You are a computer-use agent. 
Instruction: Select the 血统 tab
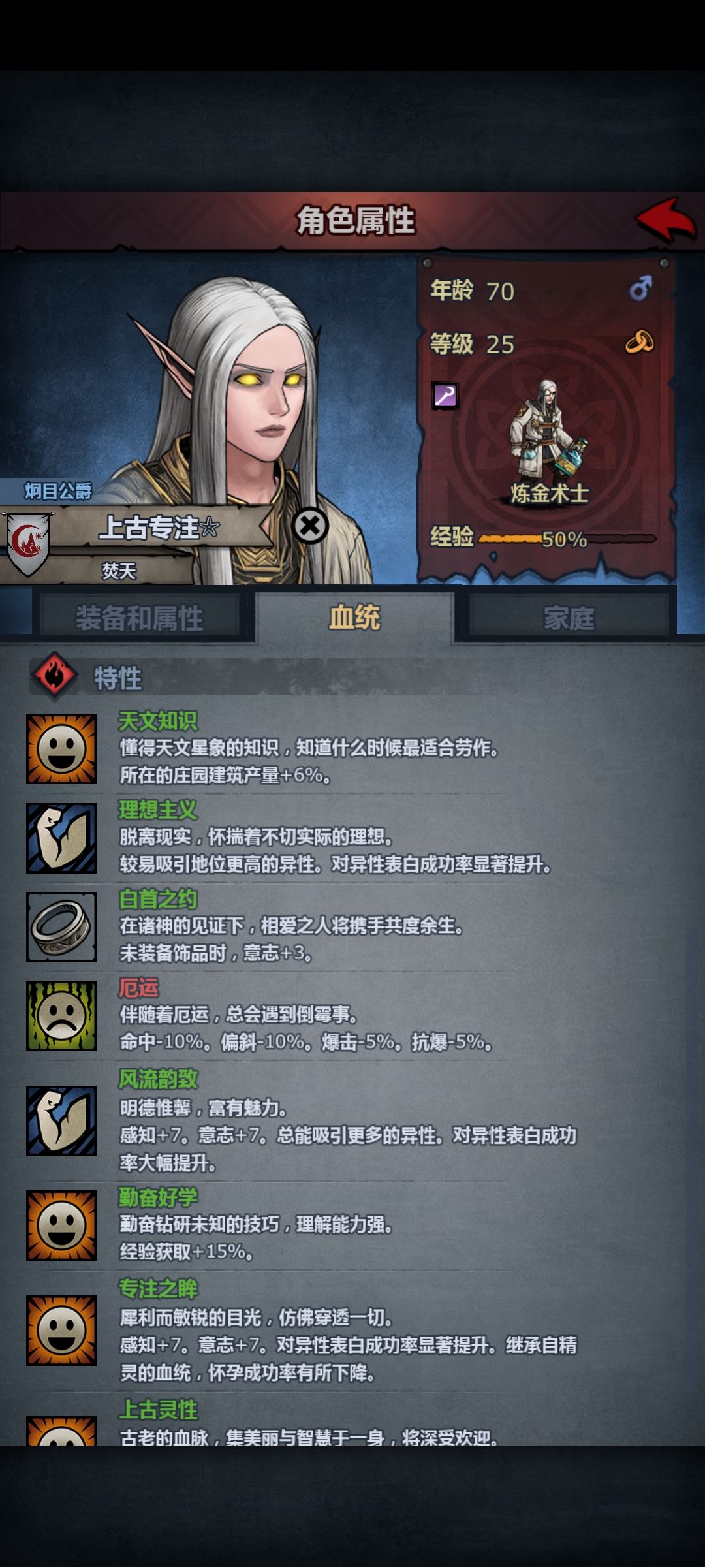point(354,617)
